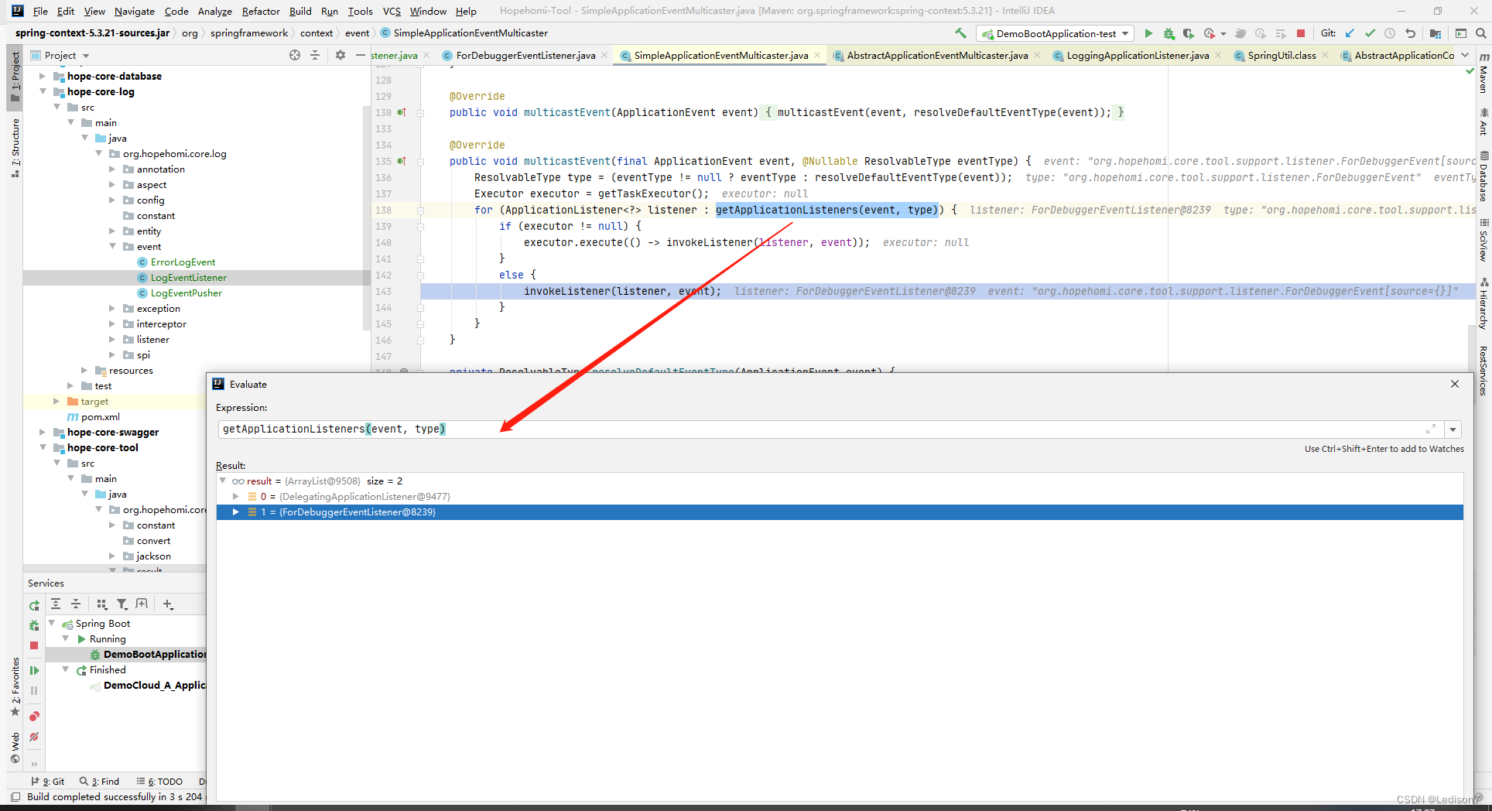Expand the annotation package

(x=112, y=169)
